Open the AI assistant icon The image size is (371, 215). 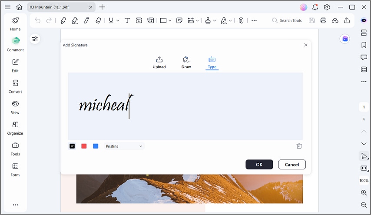pyautogui.click(x=364, y=20)
